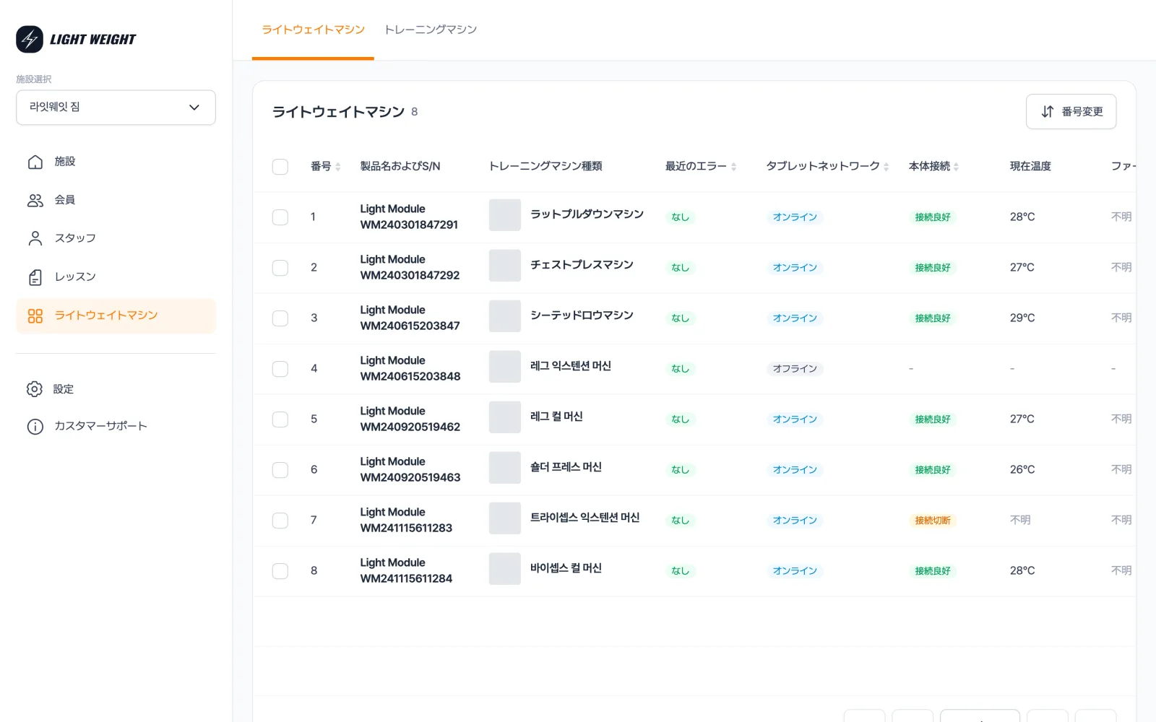Check the row 1 checkbox WM240301847291
The width and height of the screenshot is (1156, 722).
coord(280,217)
